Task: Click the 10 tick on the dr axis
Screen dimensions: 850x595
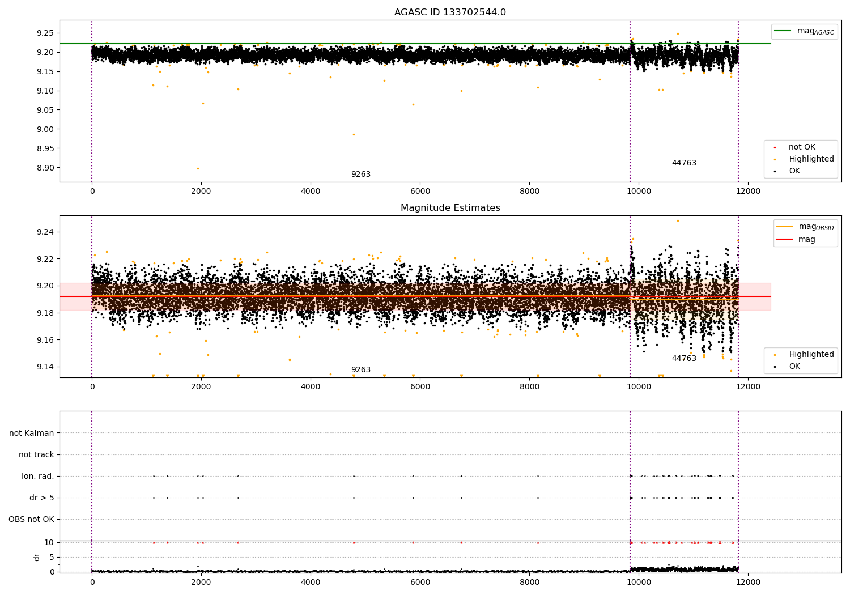Action: [x=49, y=542]
